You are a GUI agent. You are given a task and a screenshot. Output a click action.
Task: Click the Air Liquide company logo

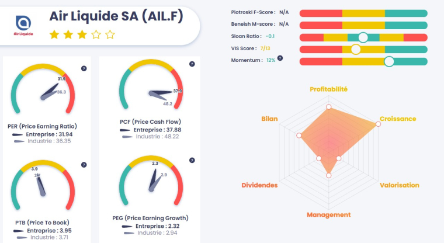[23, 25]
